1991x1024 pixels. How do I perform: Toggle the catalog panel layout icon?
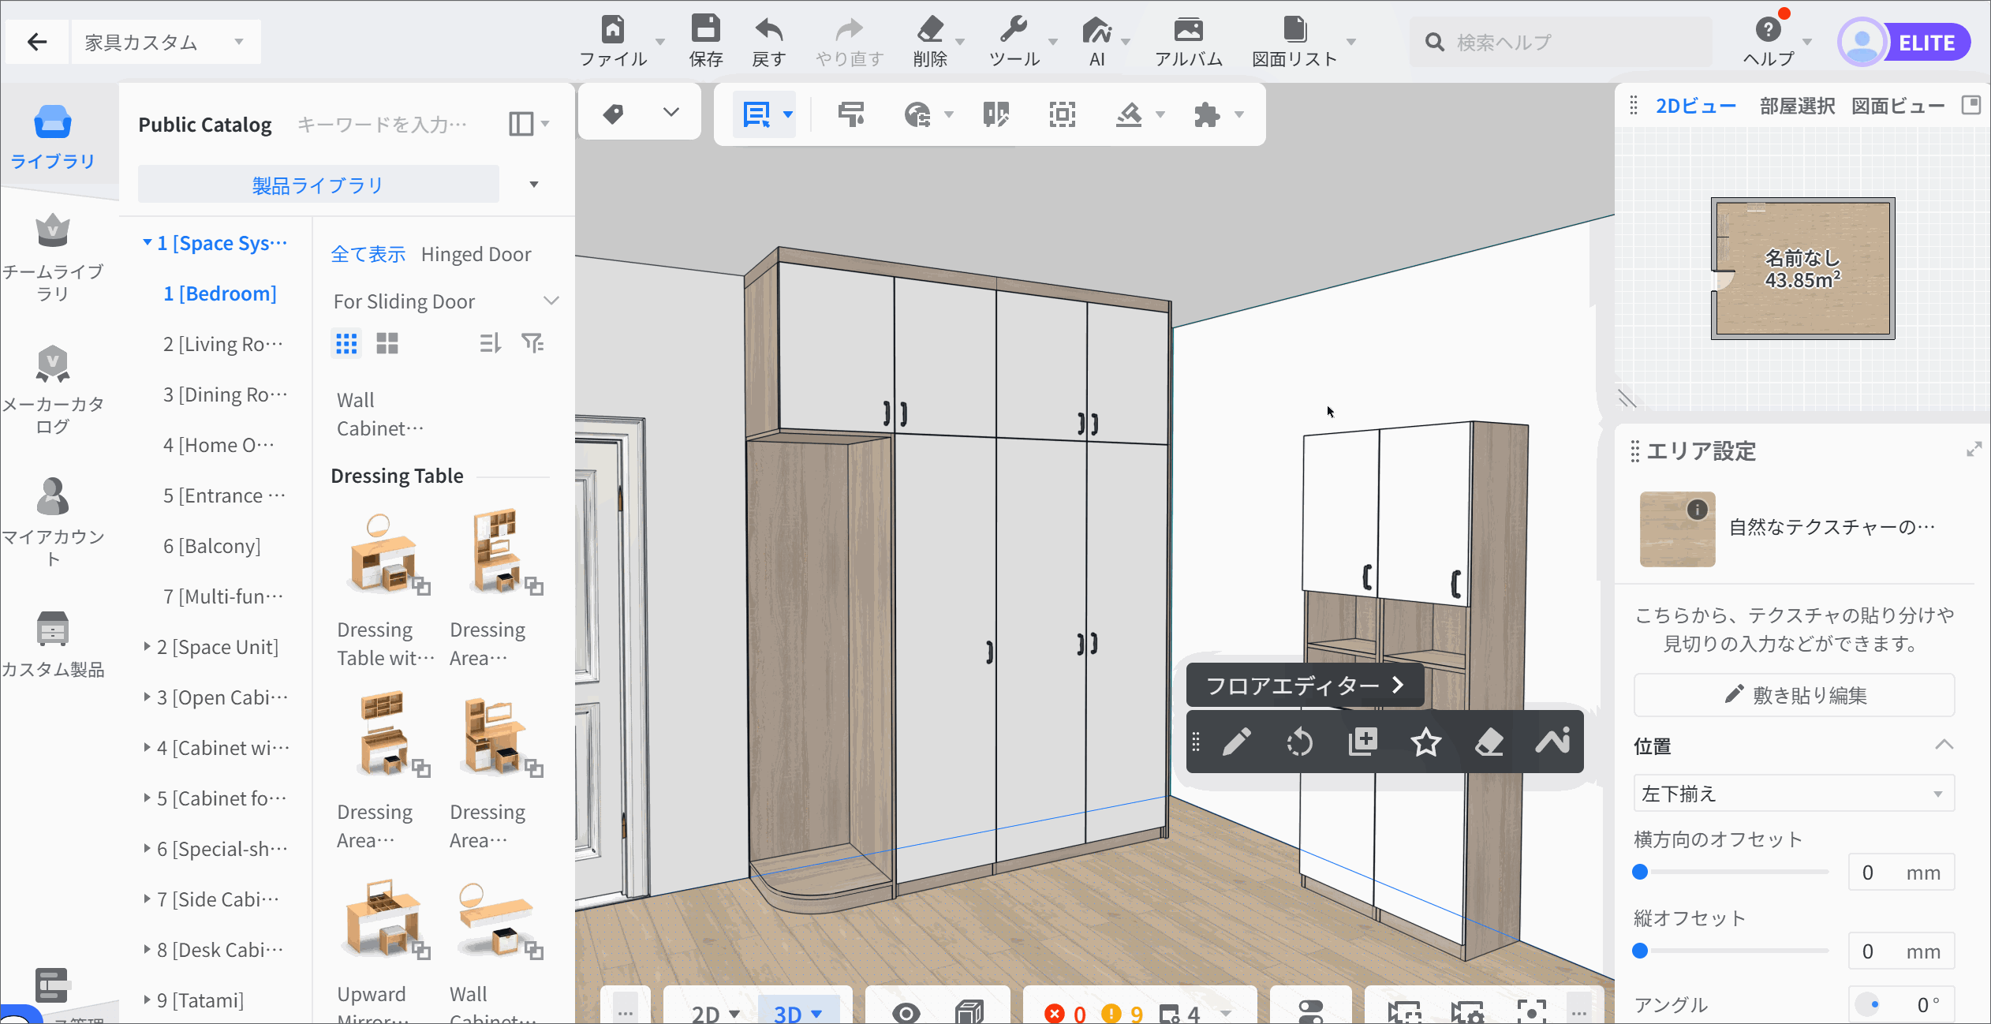(521, 124)
